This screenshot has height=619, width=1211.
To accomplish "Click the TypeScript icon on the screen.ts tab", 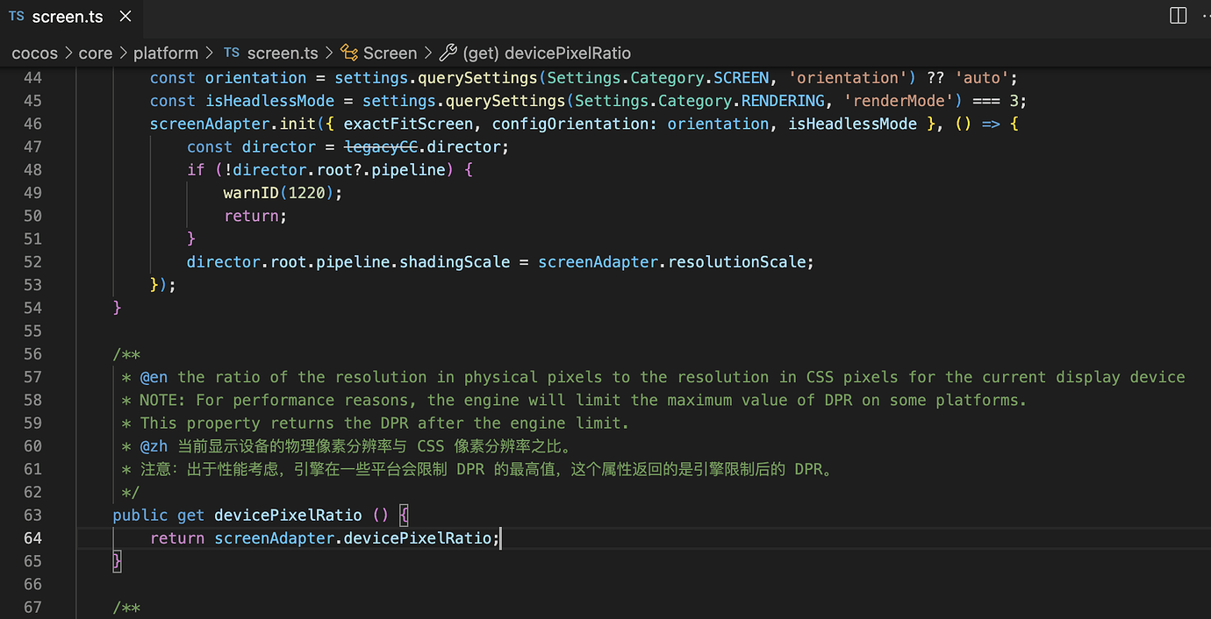I will [16, 16].
